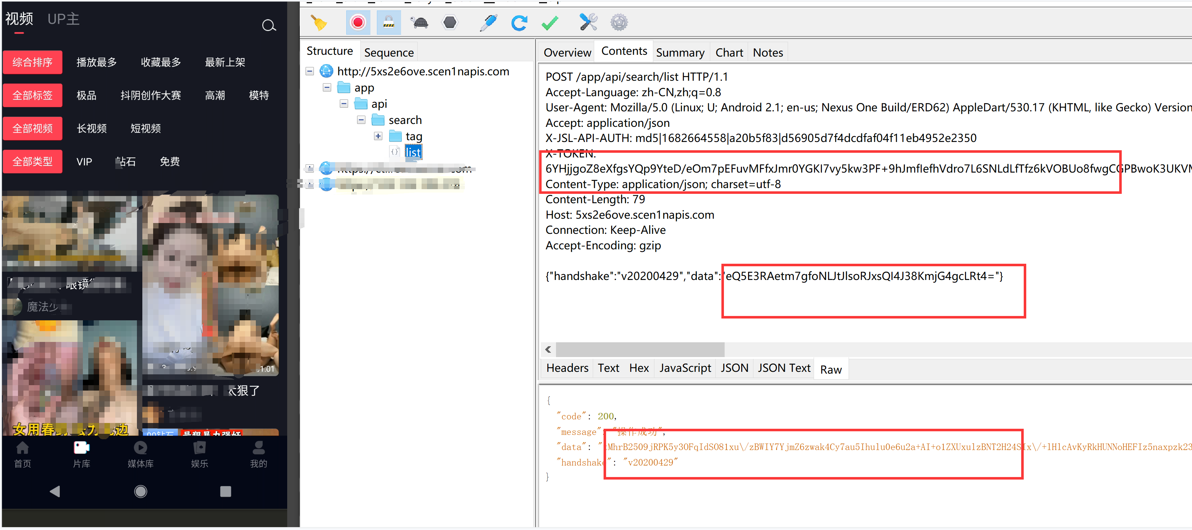This screenshot has width=1192, height=530.
Task: Switch request view to Raw
Action: [831, 370]
